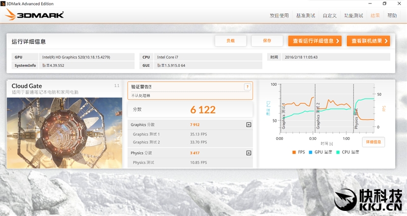Collapse the Graphics 分数 section
The width and height of the screenshot is (407, 216).
pyautogui.click(x=248, y=125)
